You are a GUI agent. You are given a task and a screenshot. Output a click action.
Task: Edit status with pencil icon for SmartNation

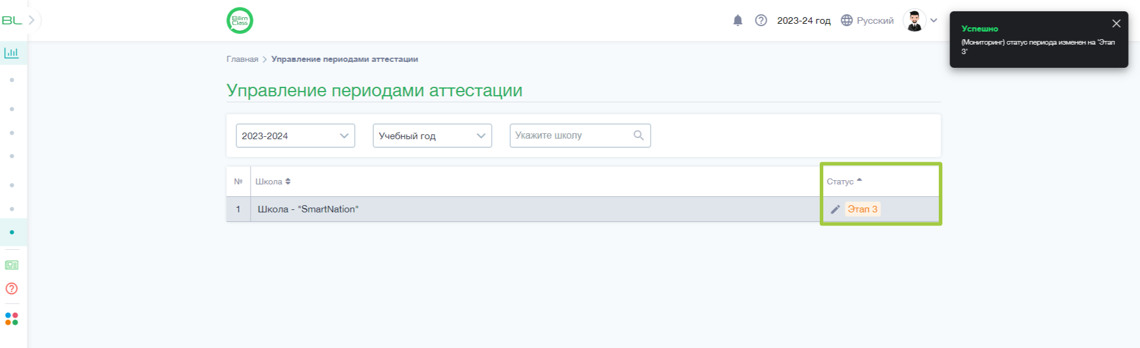[x=835, y=209]
